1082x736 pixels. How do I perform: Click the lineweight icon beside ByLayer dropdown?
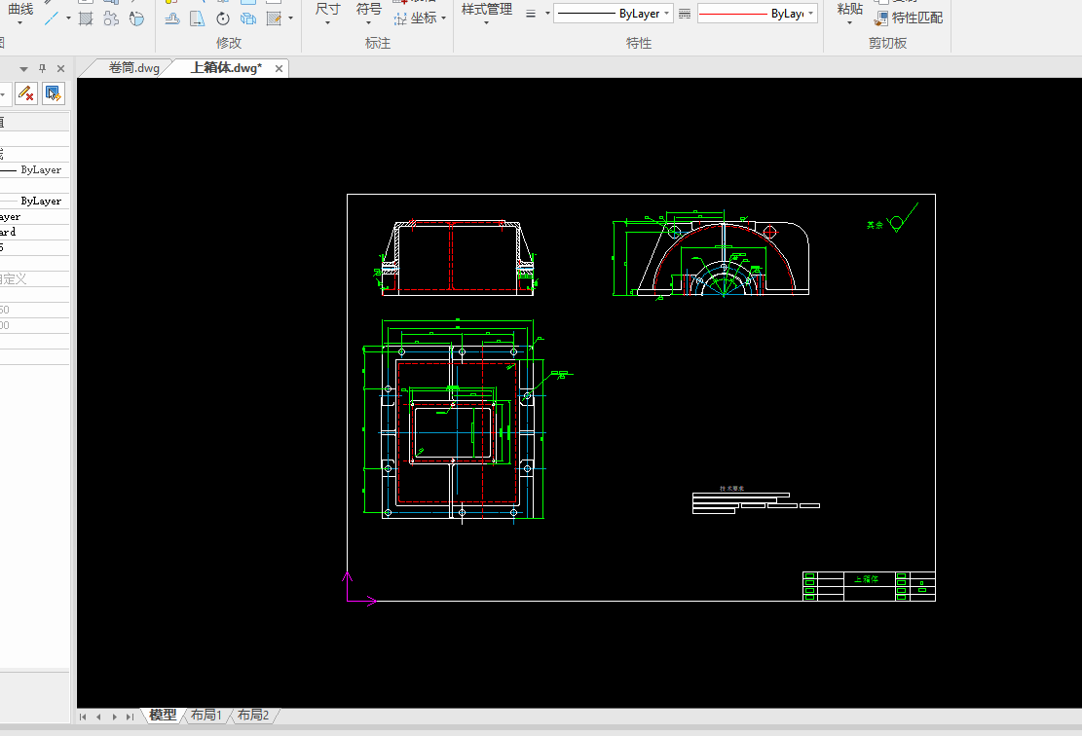531,14
